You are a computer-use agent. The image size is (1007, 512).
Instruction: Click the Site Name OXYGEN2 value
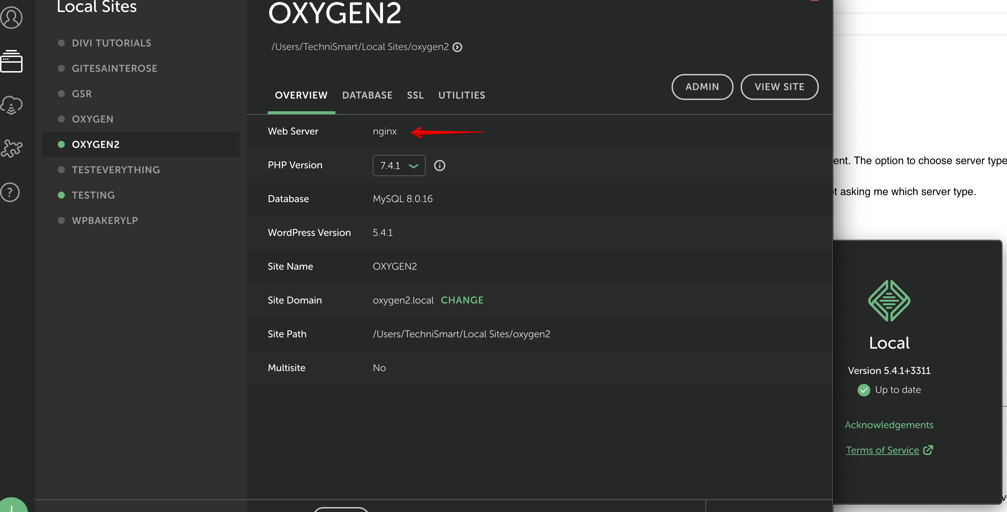(x=395, y=266)
